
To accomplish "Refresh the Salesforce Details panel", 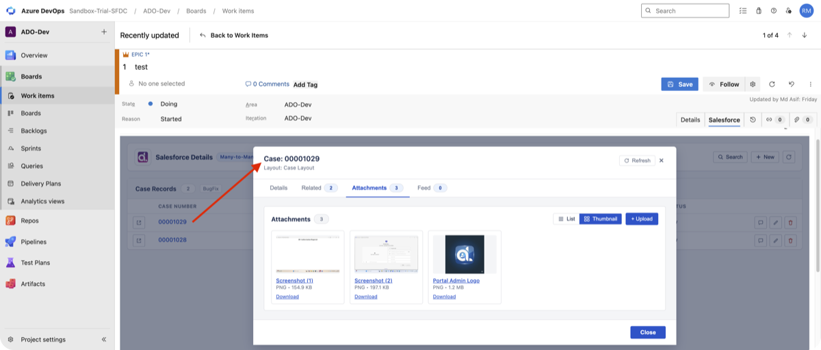I will 789,157.
